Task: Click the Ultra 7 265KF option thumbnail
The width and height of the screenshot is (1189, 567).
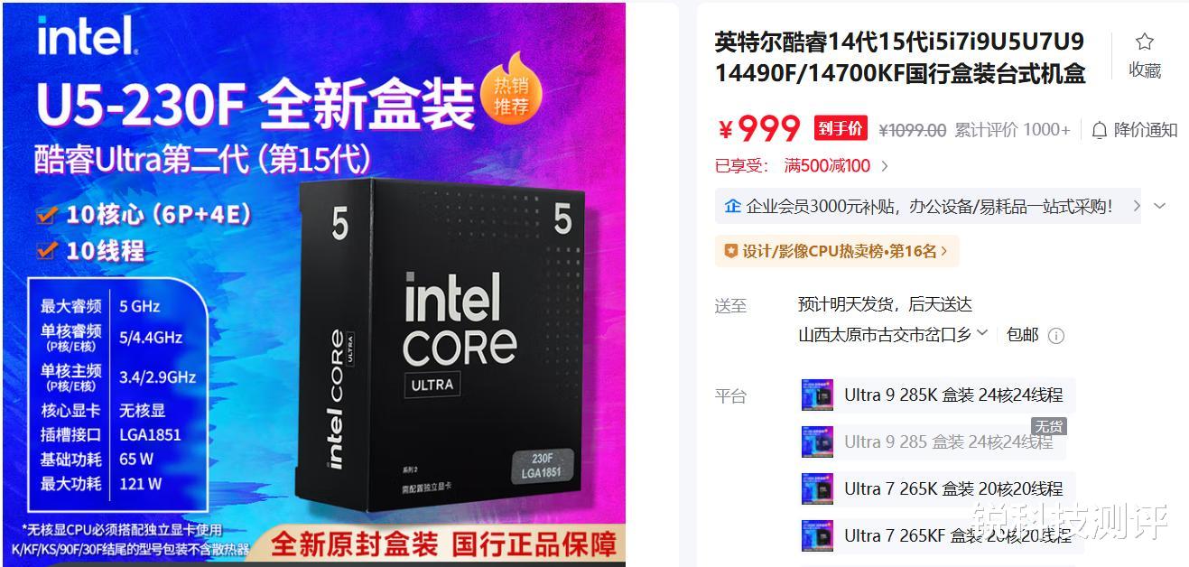Action: point(817,535)
